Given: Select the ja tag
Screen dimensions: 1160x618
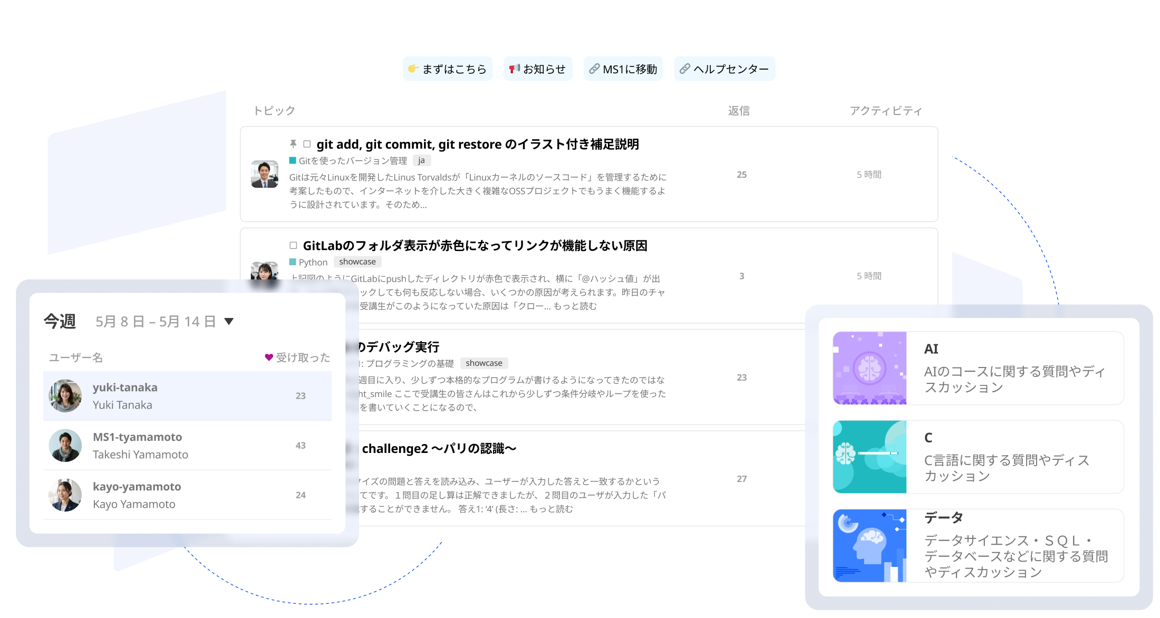Looking at the screenshot, I should coord(421,160).
